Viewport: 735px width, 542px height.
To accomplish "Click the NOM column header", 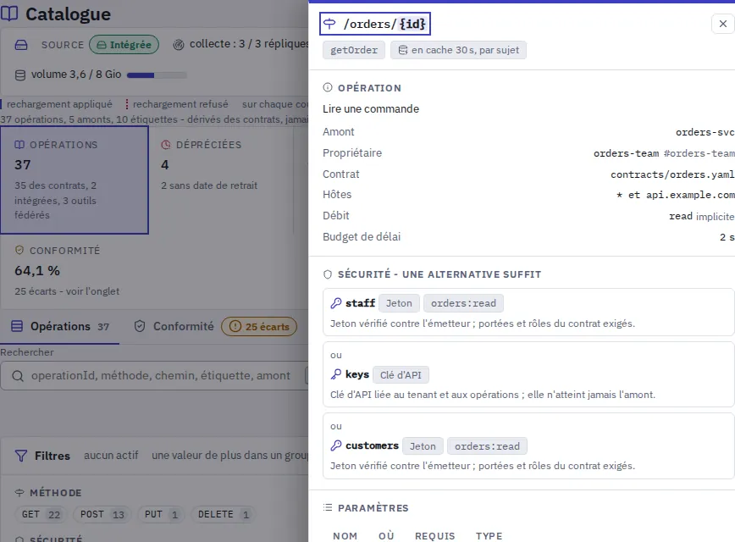I will pos(345,536).
